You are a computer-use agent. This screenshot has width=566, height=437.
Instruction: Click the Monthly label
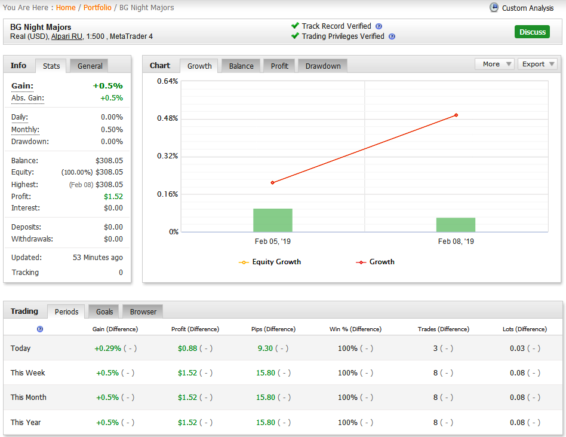25,129
